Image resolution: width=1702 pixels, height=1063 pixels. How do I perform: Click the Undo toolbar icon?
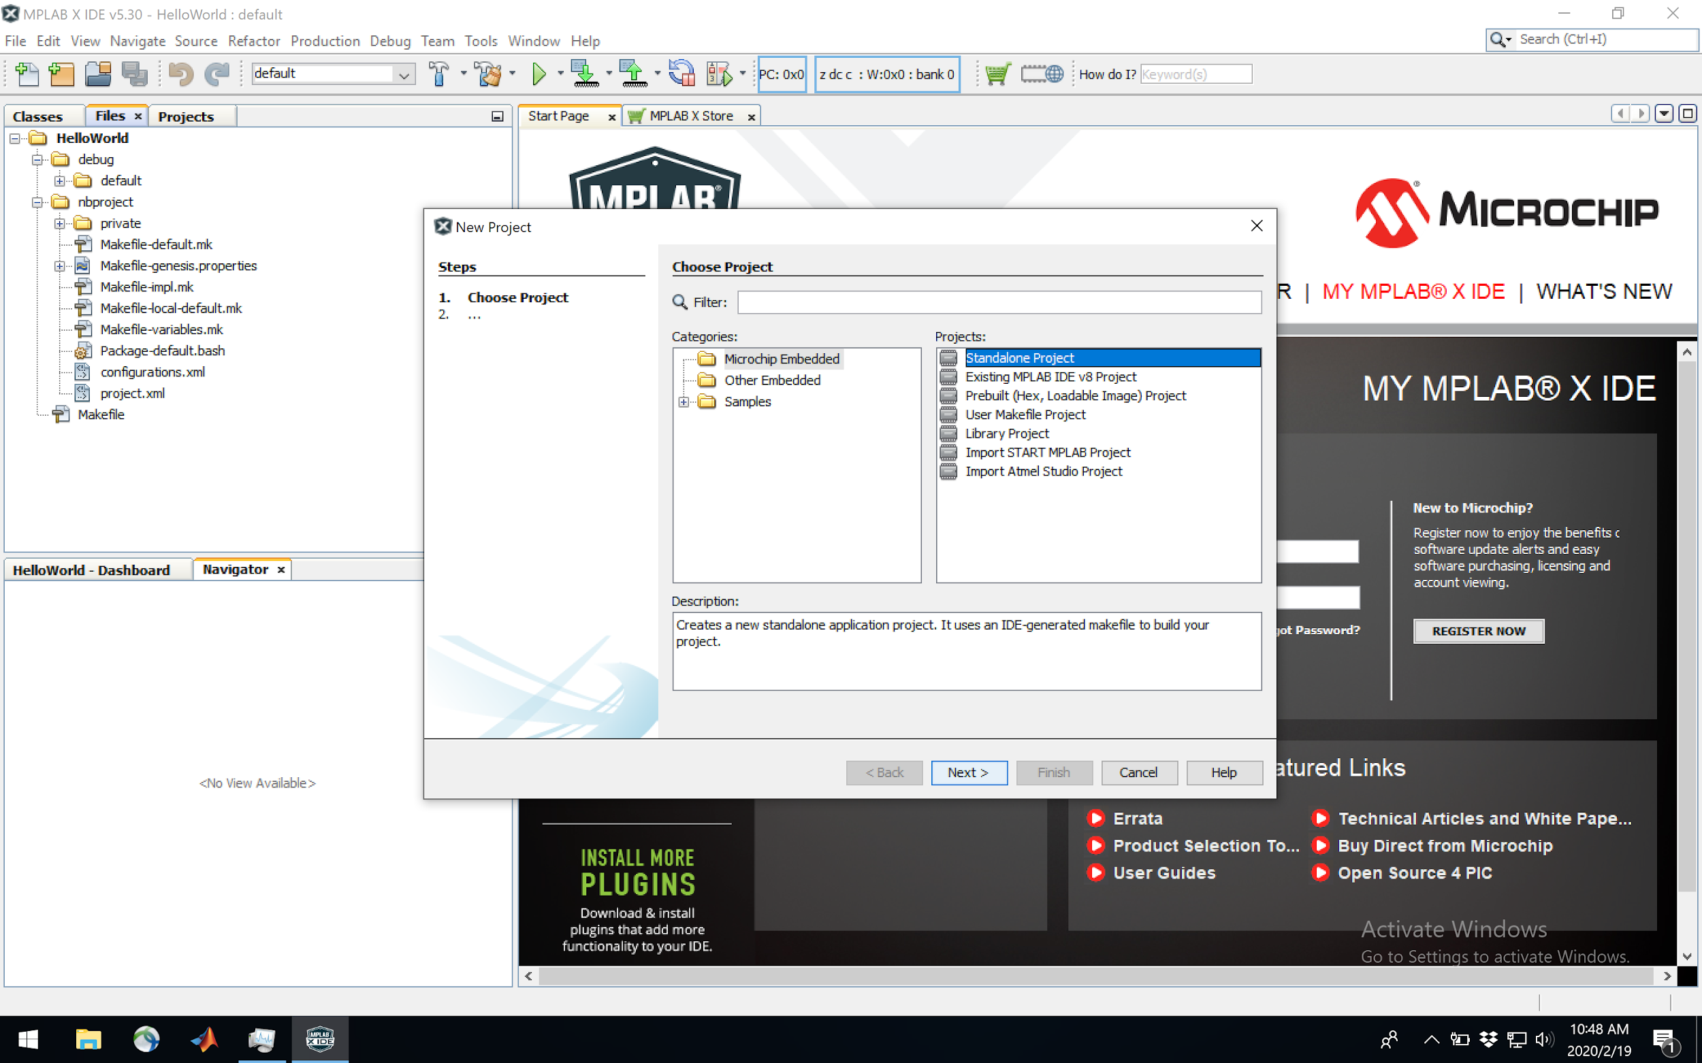click(x=182, y=73)
